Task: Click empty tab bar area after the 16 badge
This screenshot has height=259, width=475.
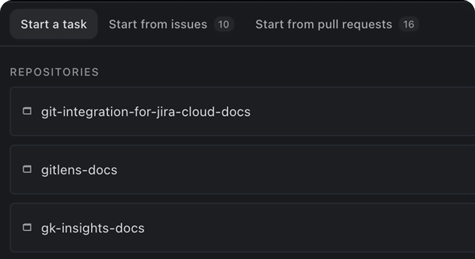Action: point(448,24)
